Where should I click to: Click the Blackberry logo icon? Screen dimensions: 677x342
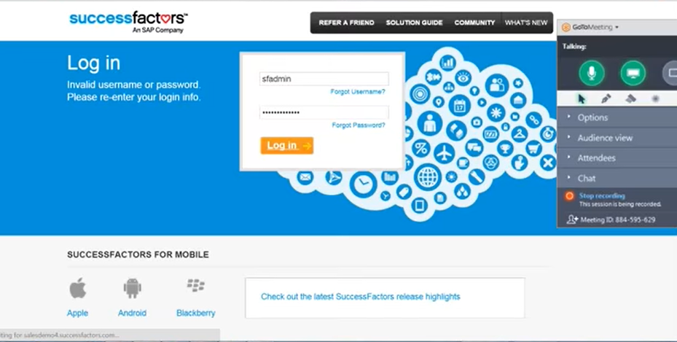pos(195,285)
